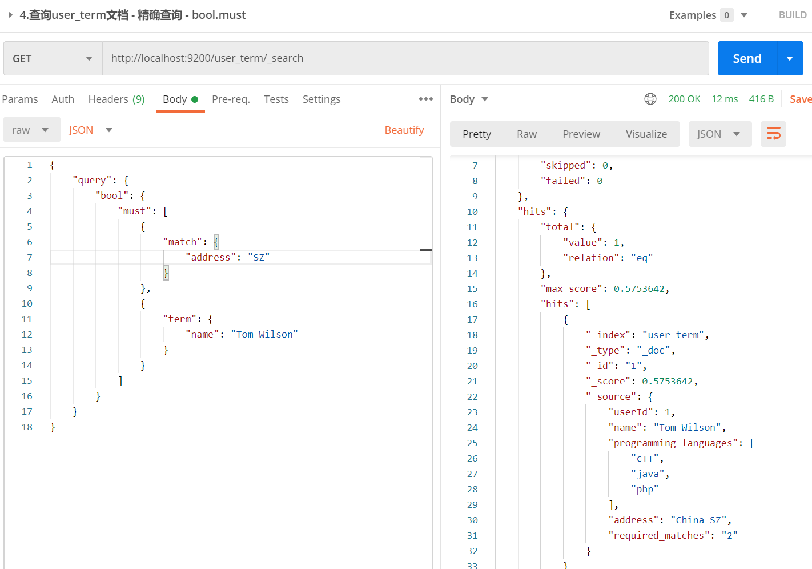Open the JSON request format dropdown

[x=90, y=130]
